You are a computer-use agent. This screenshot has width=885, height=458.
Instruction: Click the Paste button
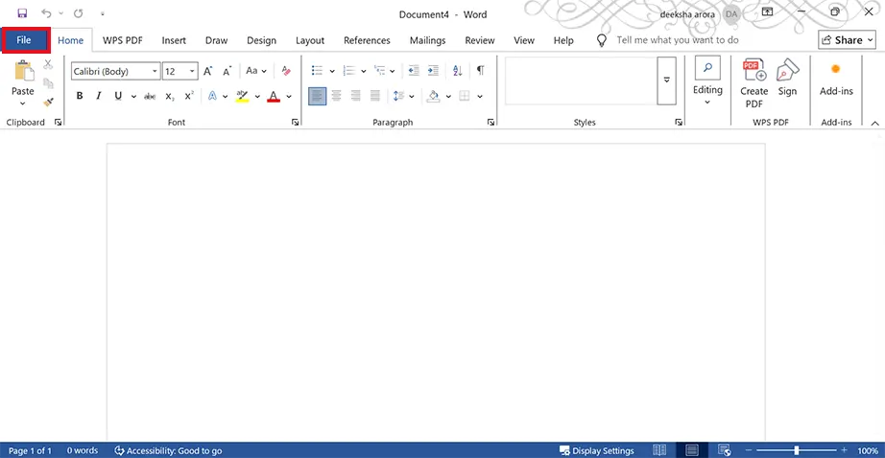pos(23,78)
